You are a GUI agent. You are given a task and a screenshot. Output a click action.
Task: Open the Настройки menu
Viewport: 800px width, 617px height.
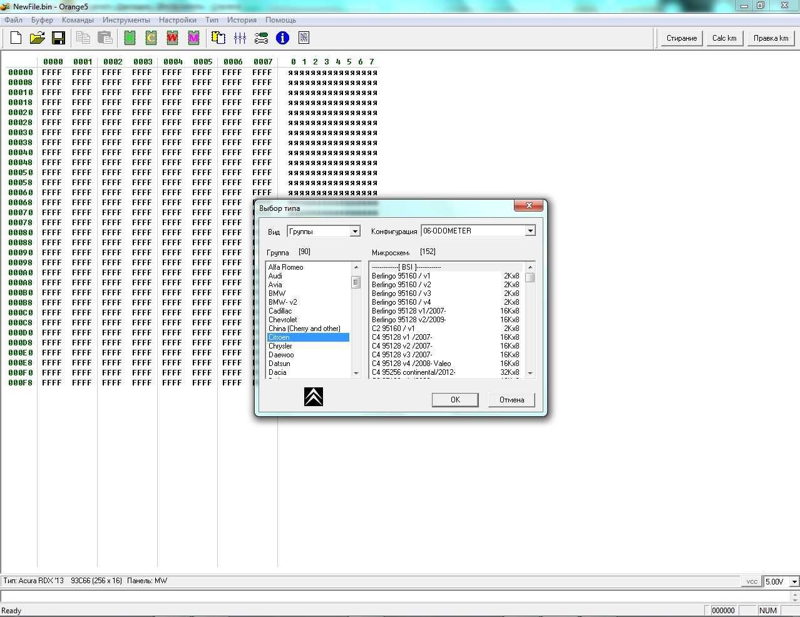pos(178,20)
